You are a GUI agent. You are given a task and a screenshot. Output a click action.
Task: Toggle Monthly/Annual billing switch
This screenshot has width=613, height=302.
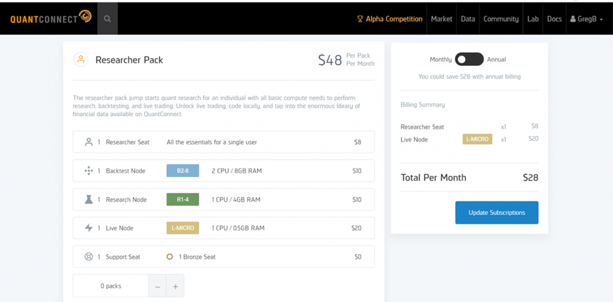(469, 59)
